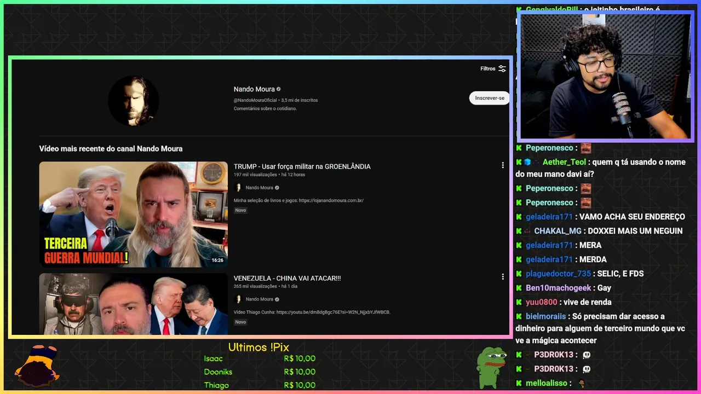
Task: Click 'Vídeo mais recente do canal Nando Moura' heading
Action: (111, 149)
